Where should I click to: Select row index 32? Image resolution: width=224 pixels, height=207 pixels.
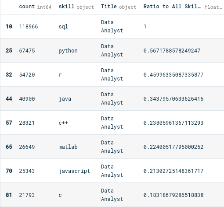pyautogui.click(x=9, y=75)
